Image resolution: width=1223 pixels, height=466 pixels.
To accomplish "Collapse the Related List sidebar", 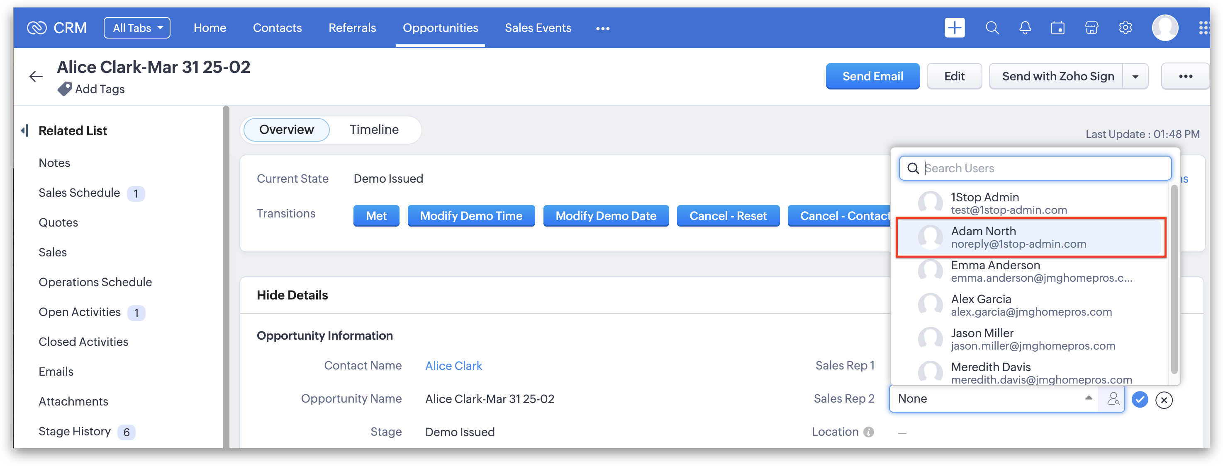I will 25,130.
